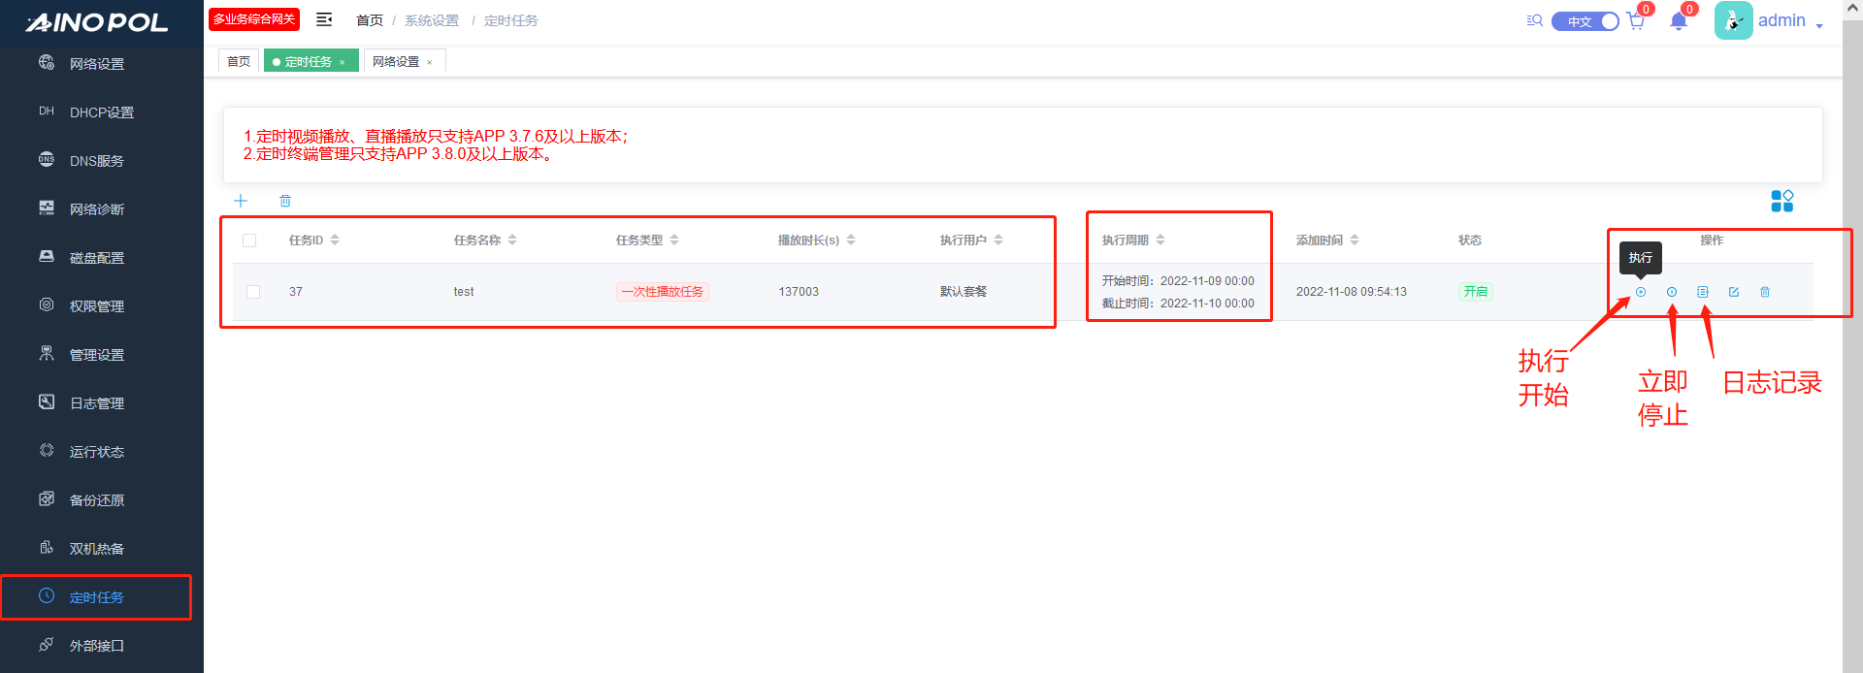Click the edit pencil icon in the test row
Image resolution: width=1863 pixels, height=673 pixels.
1734,292
